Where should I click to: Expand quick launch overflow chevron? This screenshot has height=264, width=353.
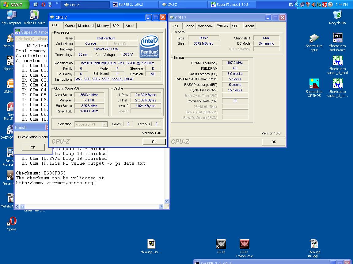(x=57, y=3)
